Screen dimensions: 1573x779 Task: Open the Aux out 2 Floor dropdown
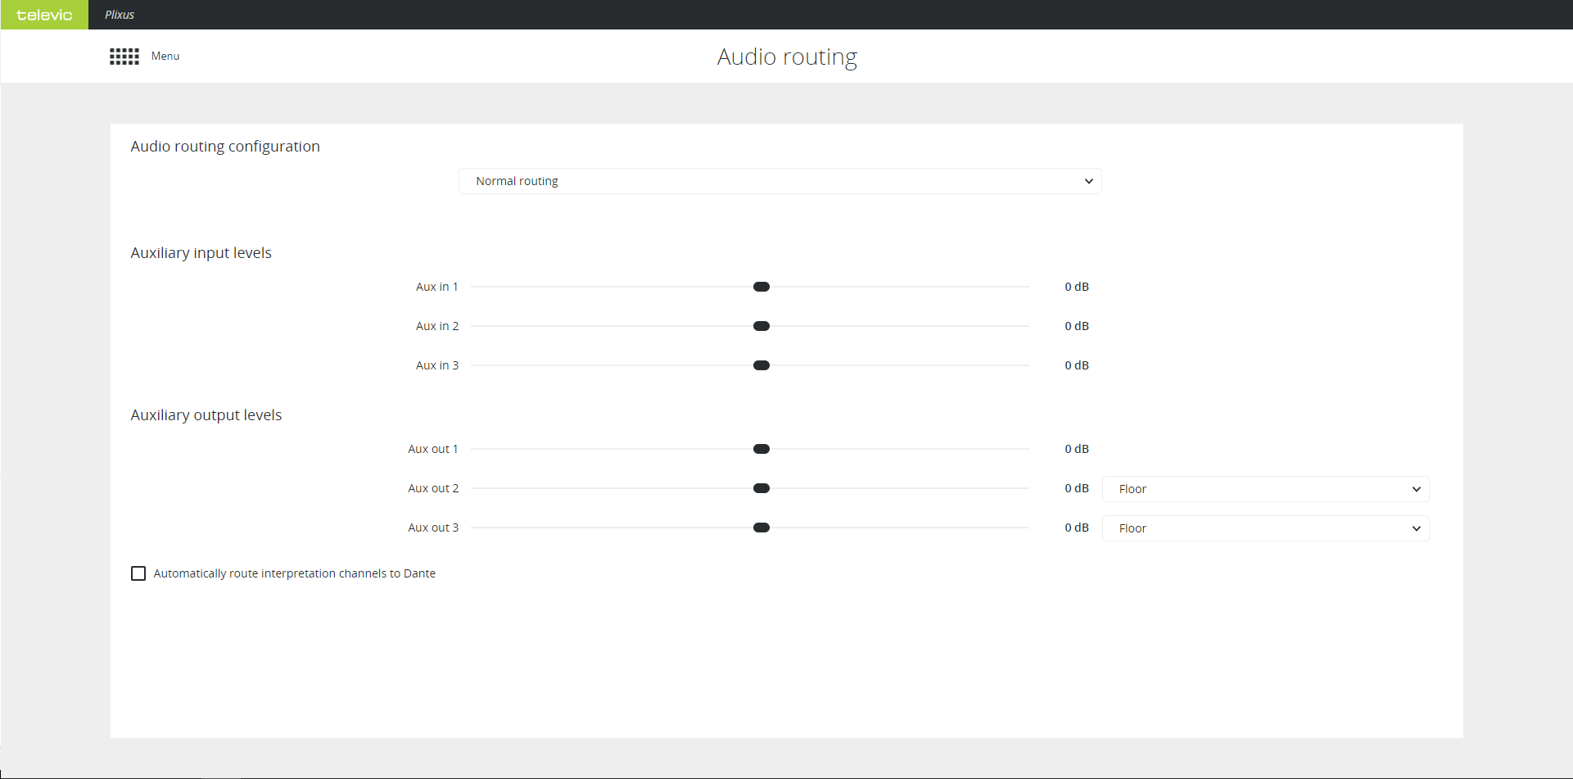click(1266, 489)
